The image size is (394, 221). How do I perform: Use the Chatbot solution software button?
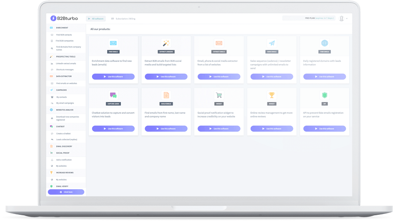pyautogui.click(x=113, y=129)
